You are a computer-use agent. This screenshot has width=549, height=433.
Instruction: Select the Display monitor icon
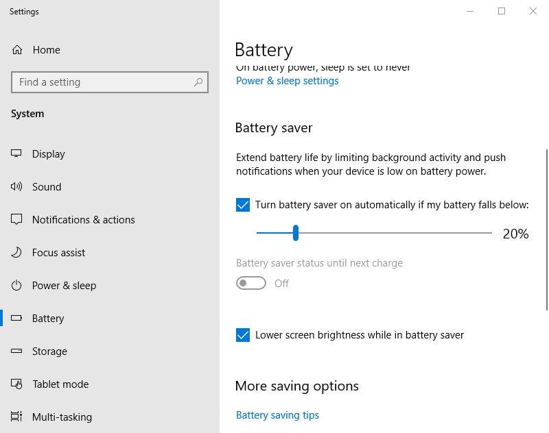pyautogui.click(x=16, y=153)
